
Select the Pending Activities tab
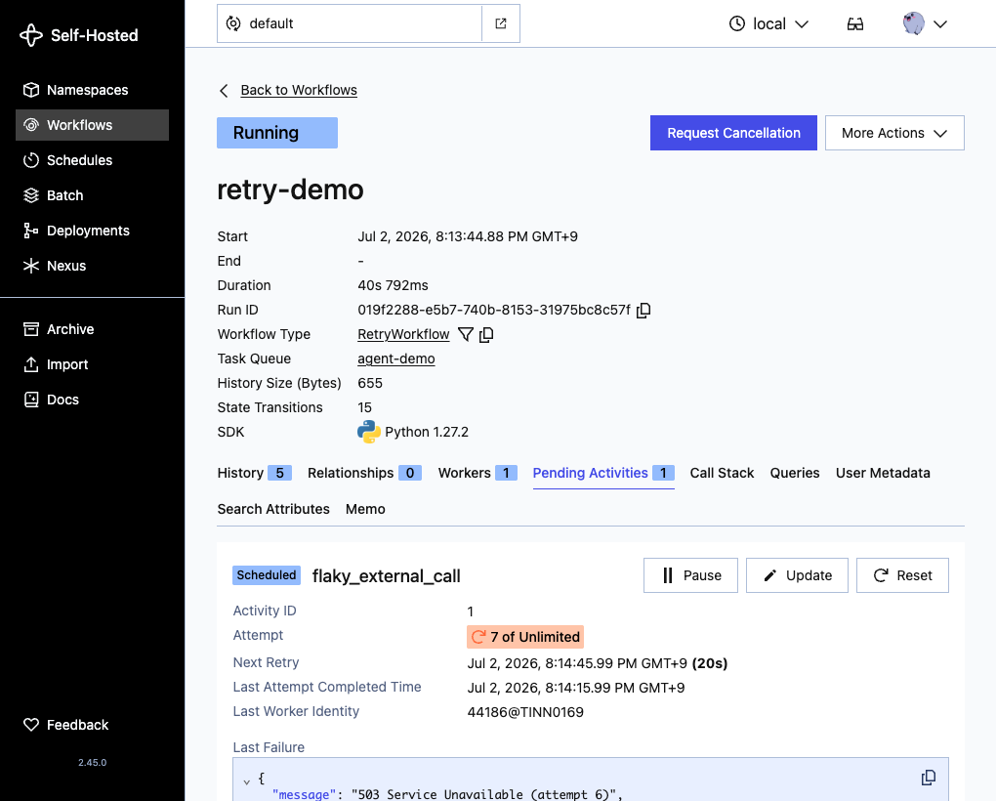603,473
